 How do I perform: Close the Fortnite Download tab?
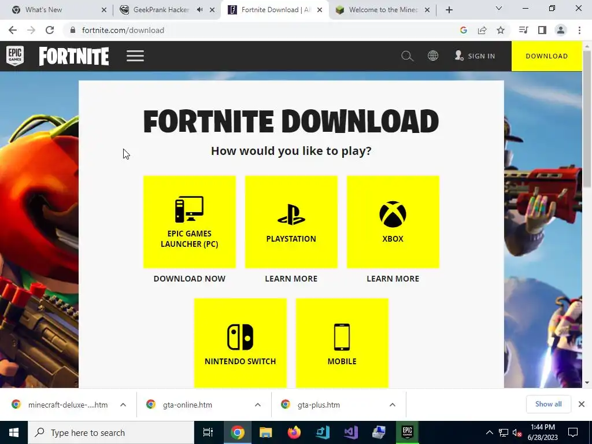point(320,10)
